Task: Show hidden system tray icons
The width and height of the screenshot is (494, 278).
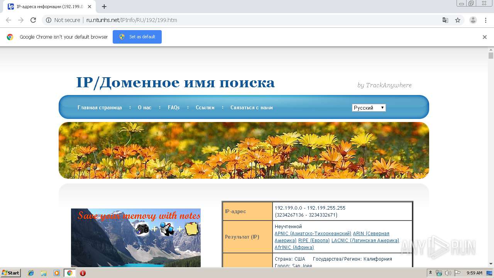Action: [430, 273]
